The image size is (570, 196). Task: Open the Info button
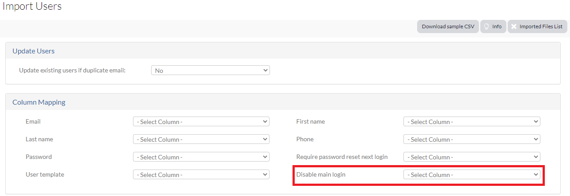(493, 26)
